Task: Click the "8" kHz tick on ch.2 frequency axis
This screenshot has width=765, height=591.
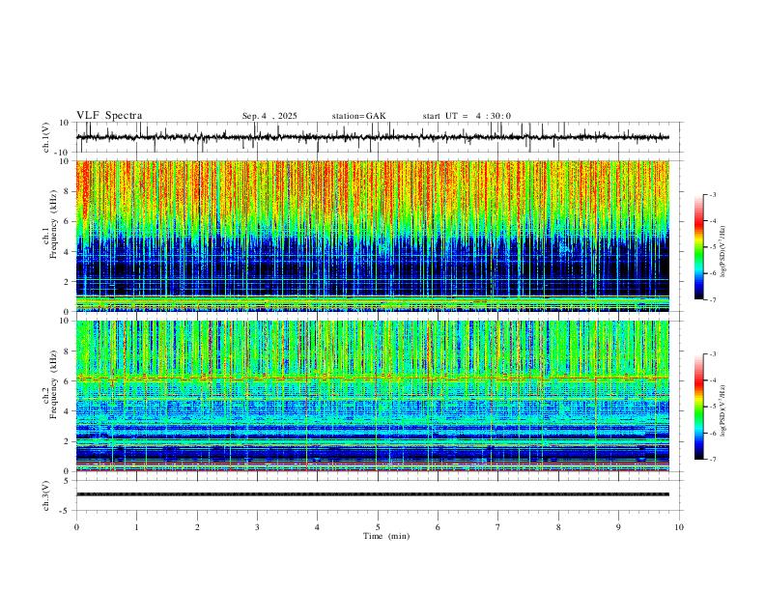Action: pos(68,352)
